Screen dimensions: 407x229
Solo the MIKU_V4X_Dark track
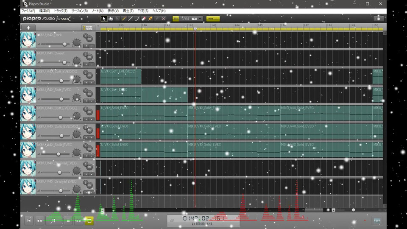click(85, 36)
